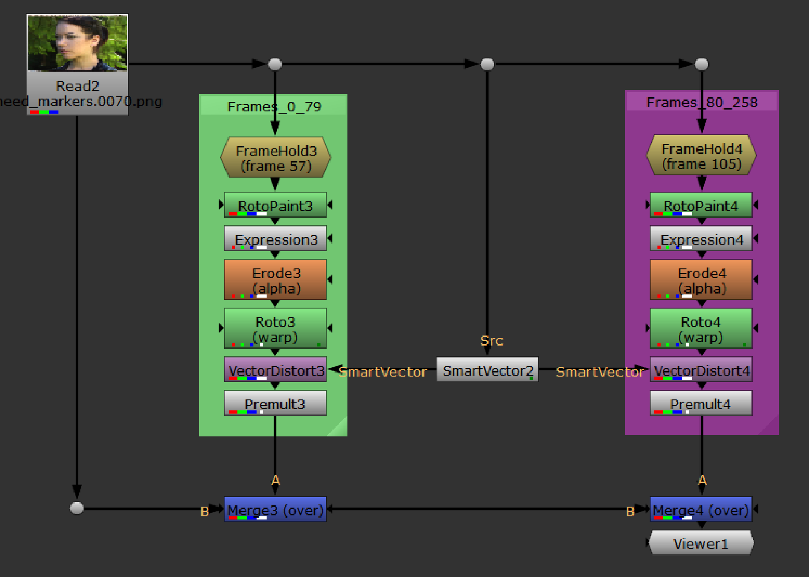Click the Viewer1 node
The height and width of the screenshot is (577, 809).
(701, 543)
